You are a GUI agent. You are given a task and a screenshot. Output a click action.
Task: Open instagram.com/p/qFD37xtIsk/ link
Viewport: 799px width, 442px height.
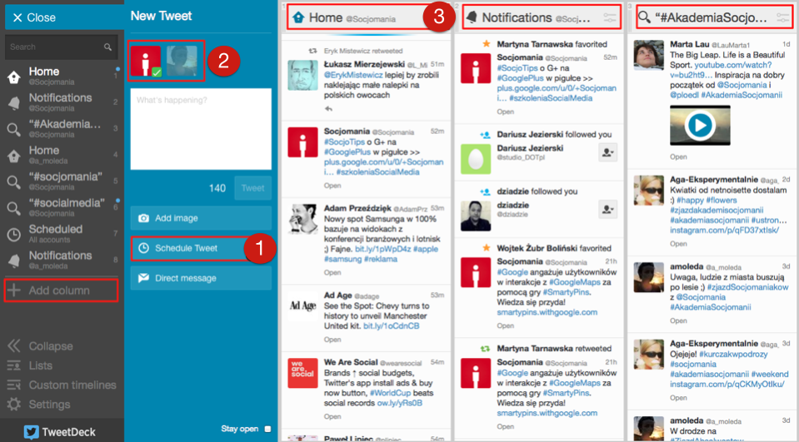[724, 231]
